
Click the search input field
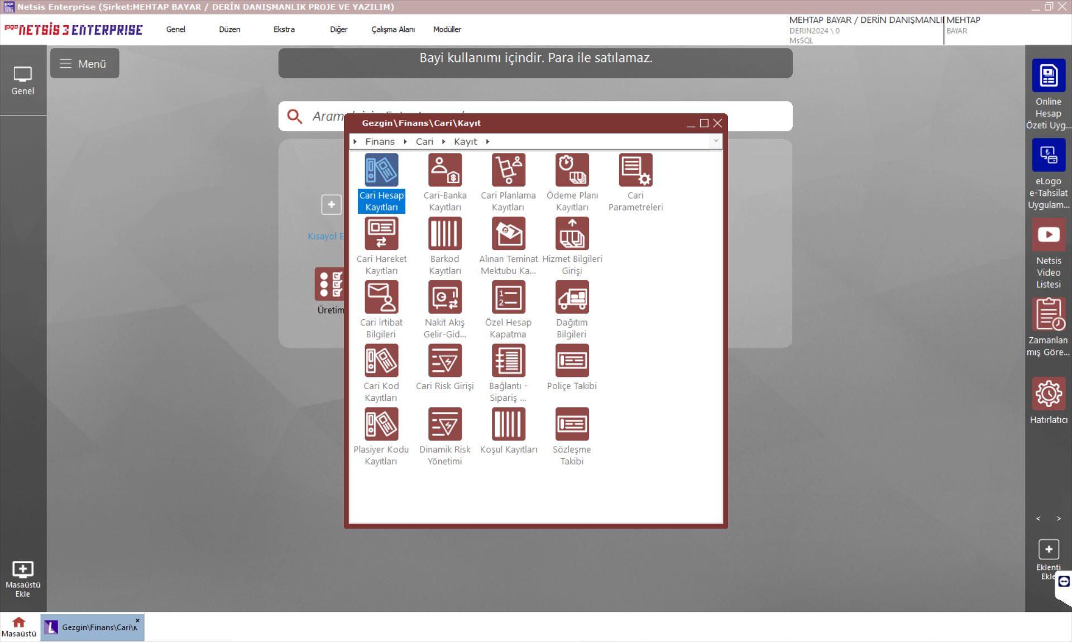click(535, 116)
